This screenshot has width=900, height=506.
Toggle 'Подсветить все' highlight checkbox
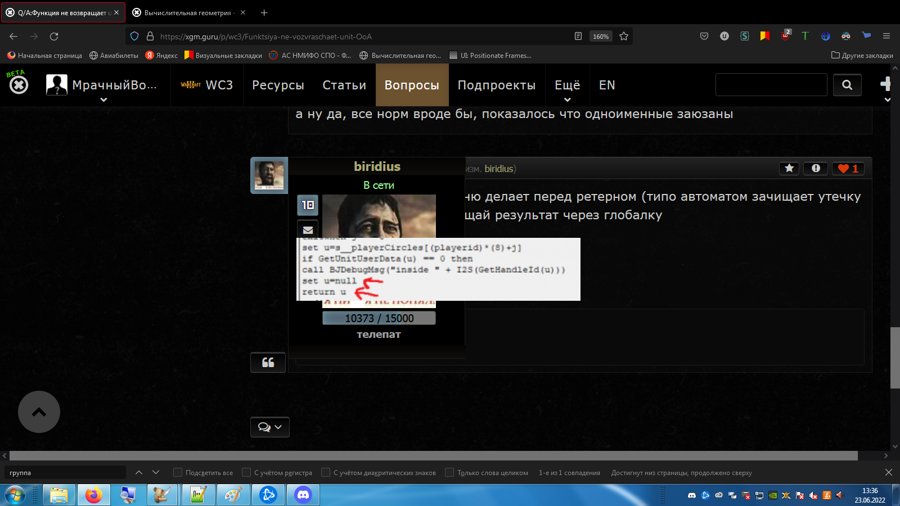178,473
